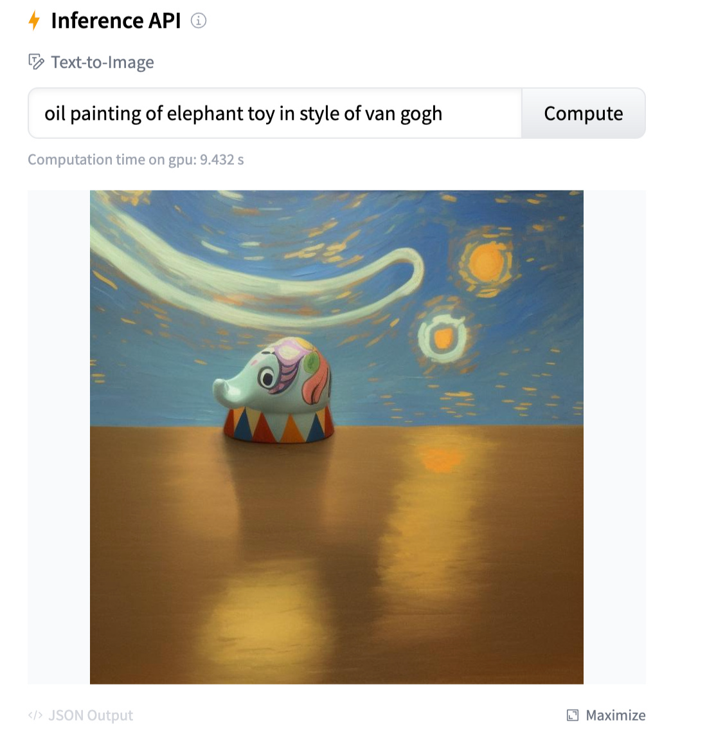
Task: Click the Text-to-Image pencil icon
Action: 36,62
